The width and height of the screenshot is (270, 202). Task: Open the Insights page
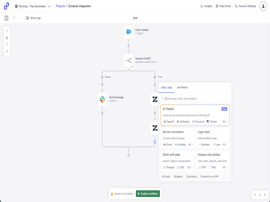(206, 6)
